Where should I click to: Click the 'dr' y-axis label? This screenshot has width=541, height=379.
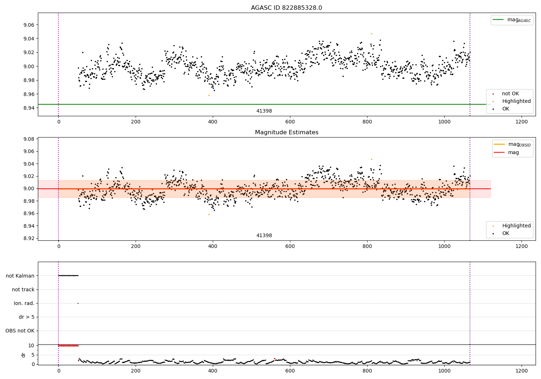[x=23, y=355]
